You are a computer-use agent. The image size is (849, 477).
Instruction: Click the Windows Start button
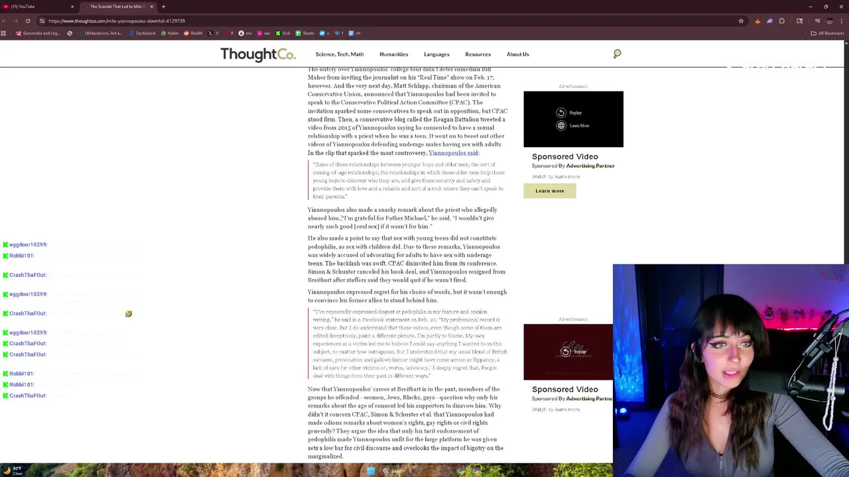coord(371,471)
